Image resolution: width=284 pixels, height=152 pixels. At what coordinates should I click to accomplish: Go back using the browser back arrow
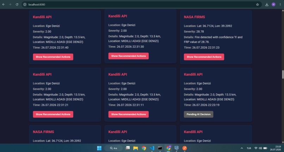click(4, 5)
